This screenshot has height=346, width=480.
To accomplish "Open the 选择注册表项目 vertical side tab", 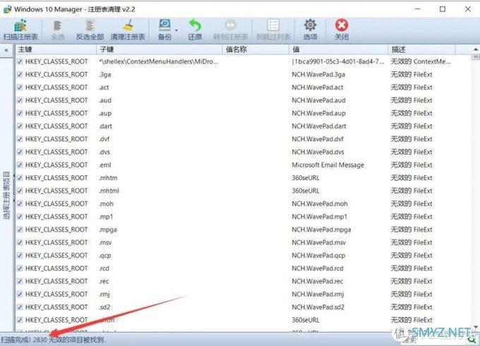I will click(x=6, y=195).
